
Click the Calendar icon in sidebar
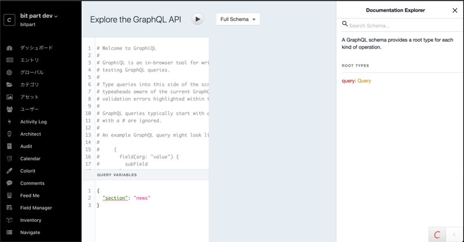[x=9, y=159]
